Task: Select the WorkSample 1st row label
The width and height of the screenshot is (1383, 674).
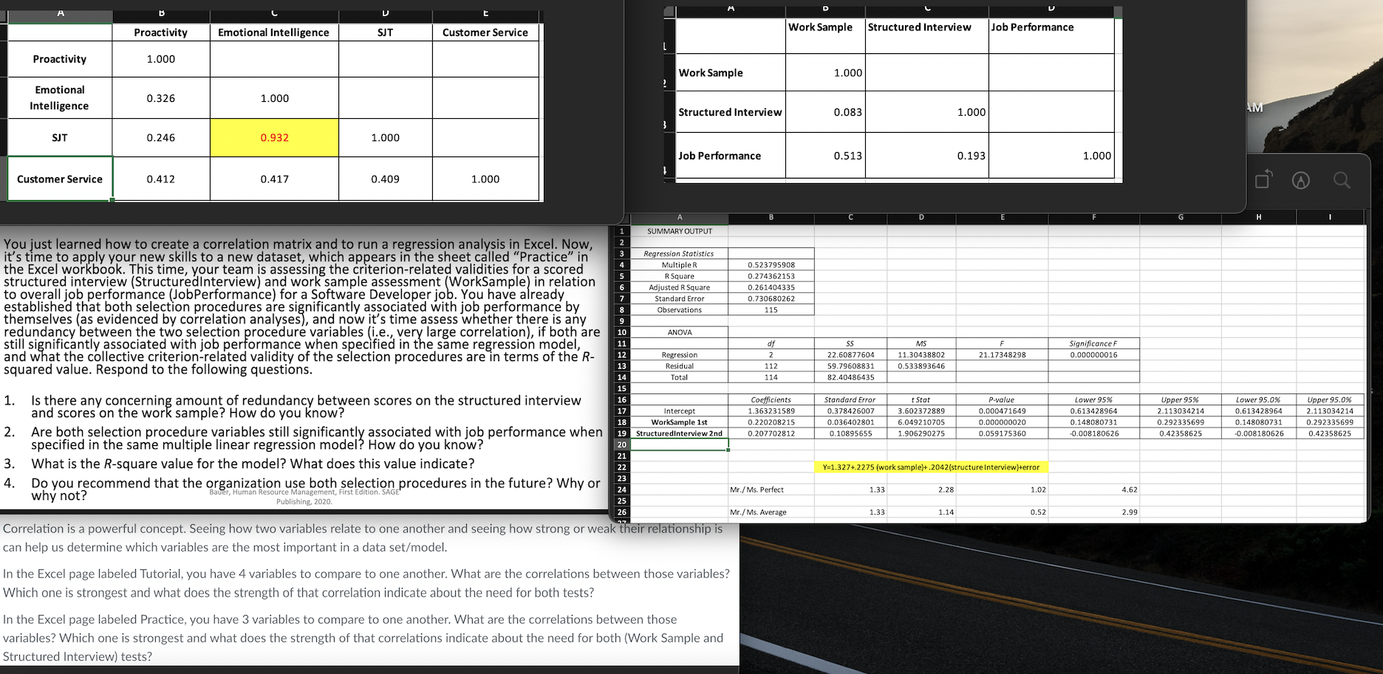Action: pos(680,422)
